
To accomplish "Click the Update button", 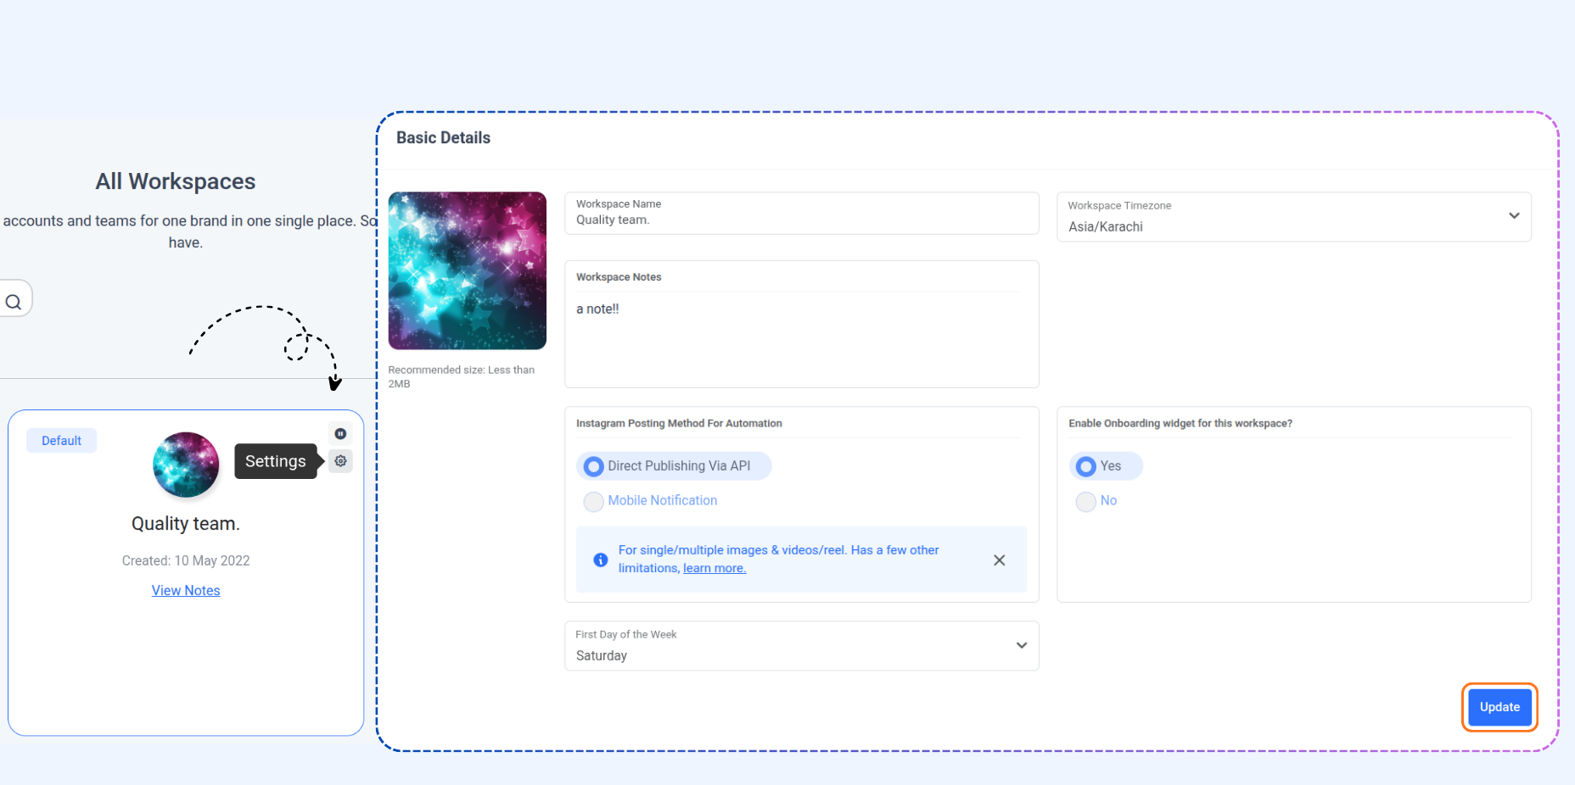I will click(x=1499, y=707).
